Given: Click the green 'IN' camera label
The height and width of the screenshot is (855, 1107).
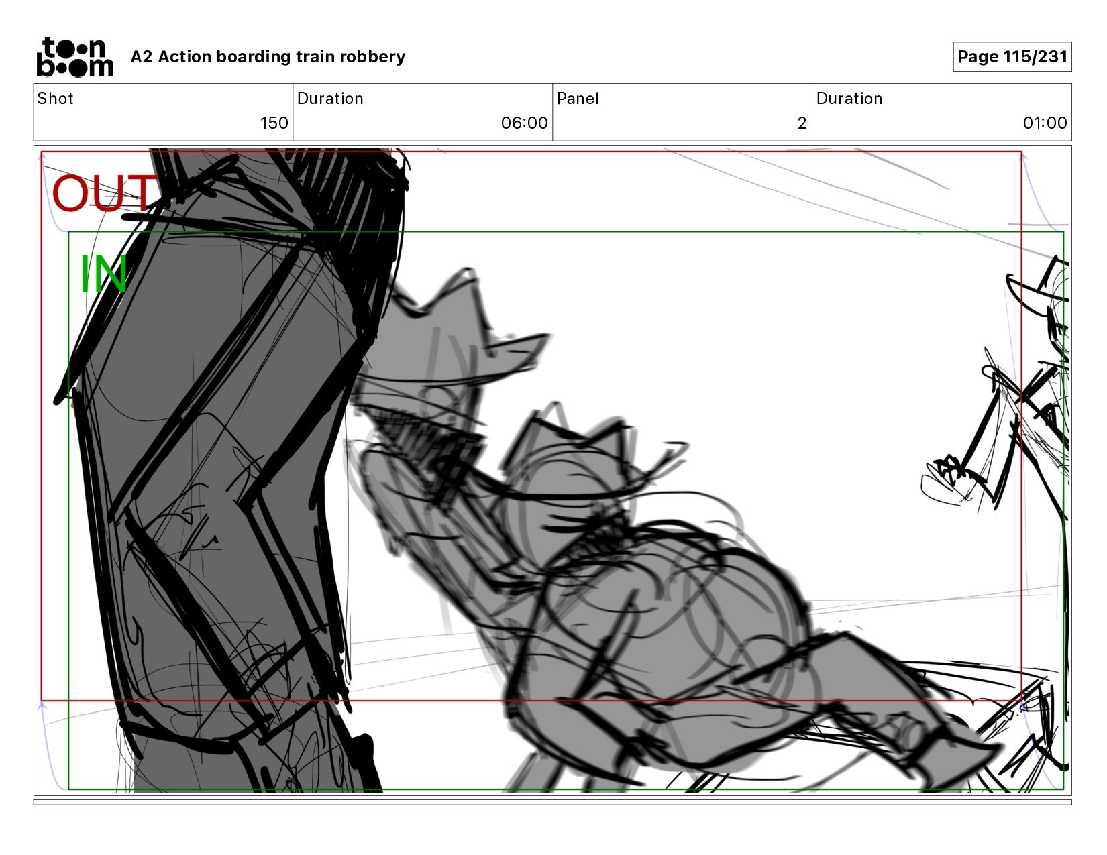Looking at the screenshot, I should pos(103,274).
